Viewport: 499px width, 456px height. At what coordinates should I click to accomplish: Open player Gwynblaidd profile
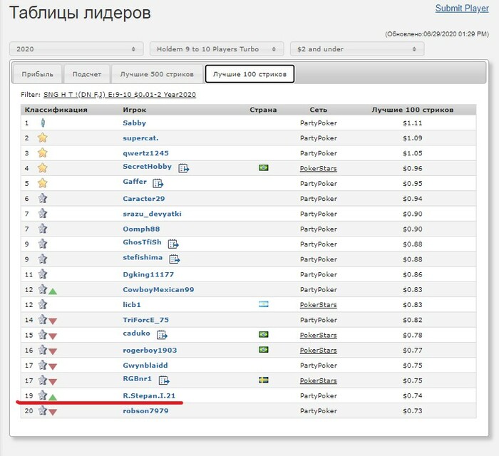click(x=145, y=366)
